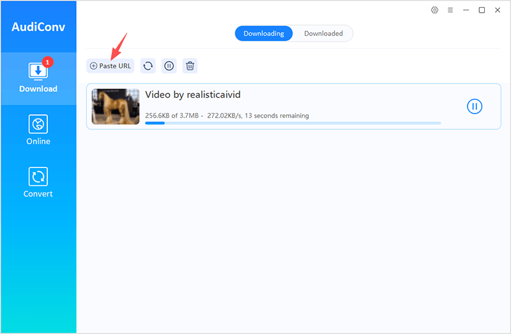
Task: Click the download progress bar
Action: [x=293, y=123]
